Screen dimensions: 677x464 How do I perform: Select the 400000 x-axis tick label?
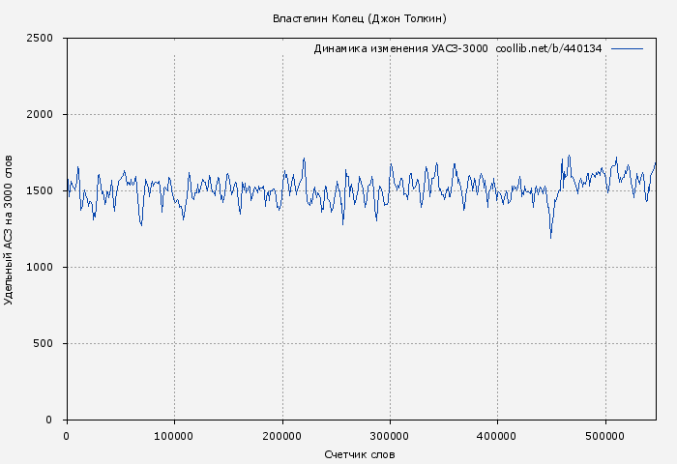tap(497, 437)
